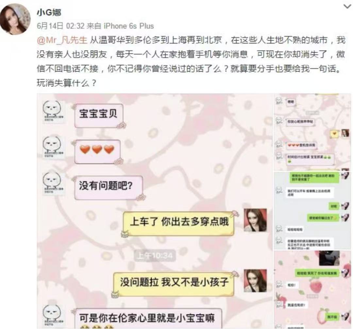The height and width of the screenshot is (329, 353).
Task: Select the 上午10:34 time label
Action: [155, 256]
